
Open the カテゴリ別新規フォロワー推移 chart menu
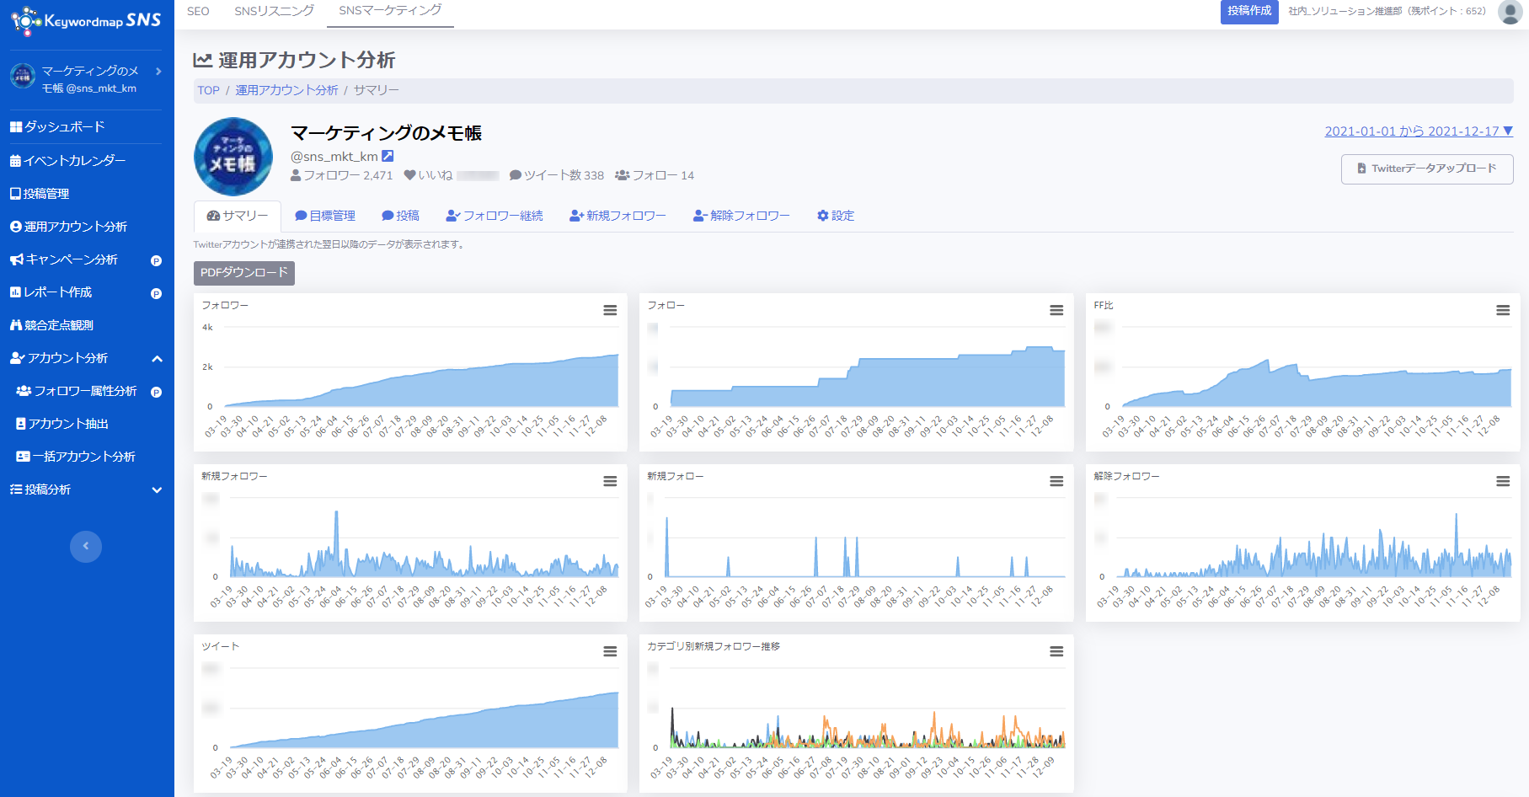tap(1056, 651)
